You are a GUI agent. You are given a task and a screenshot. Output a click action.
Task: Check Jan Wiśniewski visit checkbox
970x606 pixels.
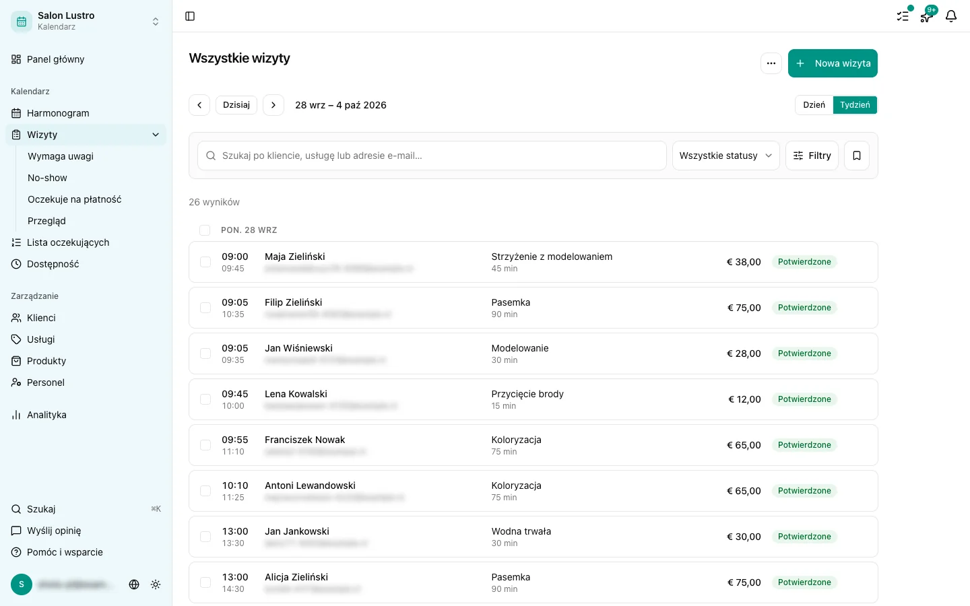pos(205,353)
